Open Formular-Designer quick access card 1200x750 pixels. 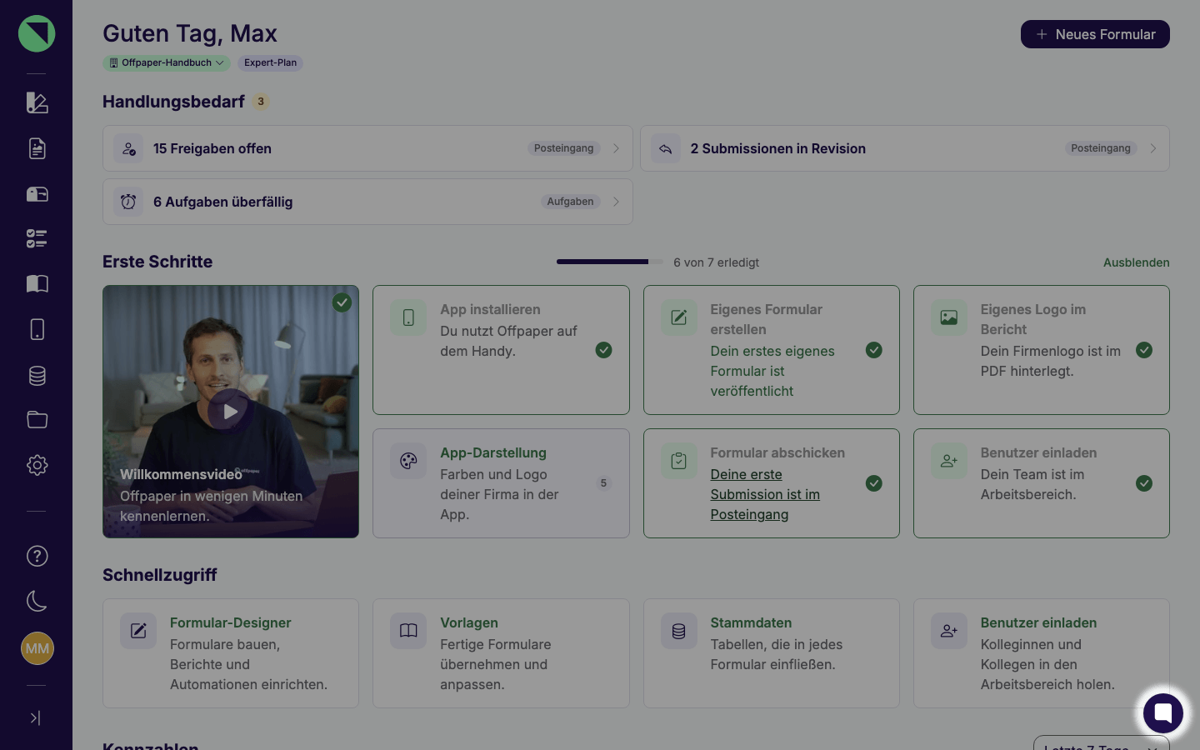(x=231, y=653)
